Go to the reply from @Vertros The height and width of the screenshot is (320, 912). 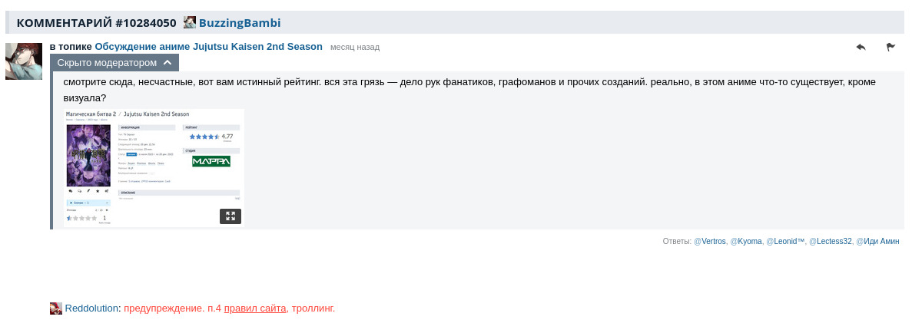click(710, 241)
